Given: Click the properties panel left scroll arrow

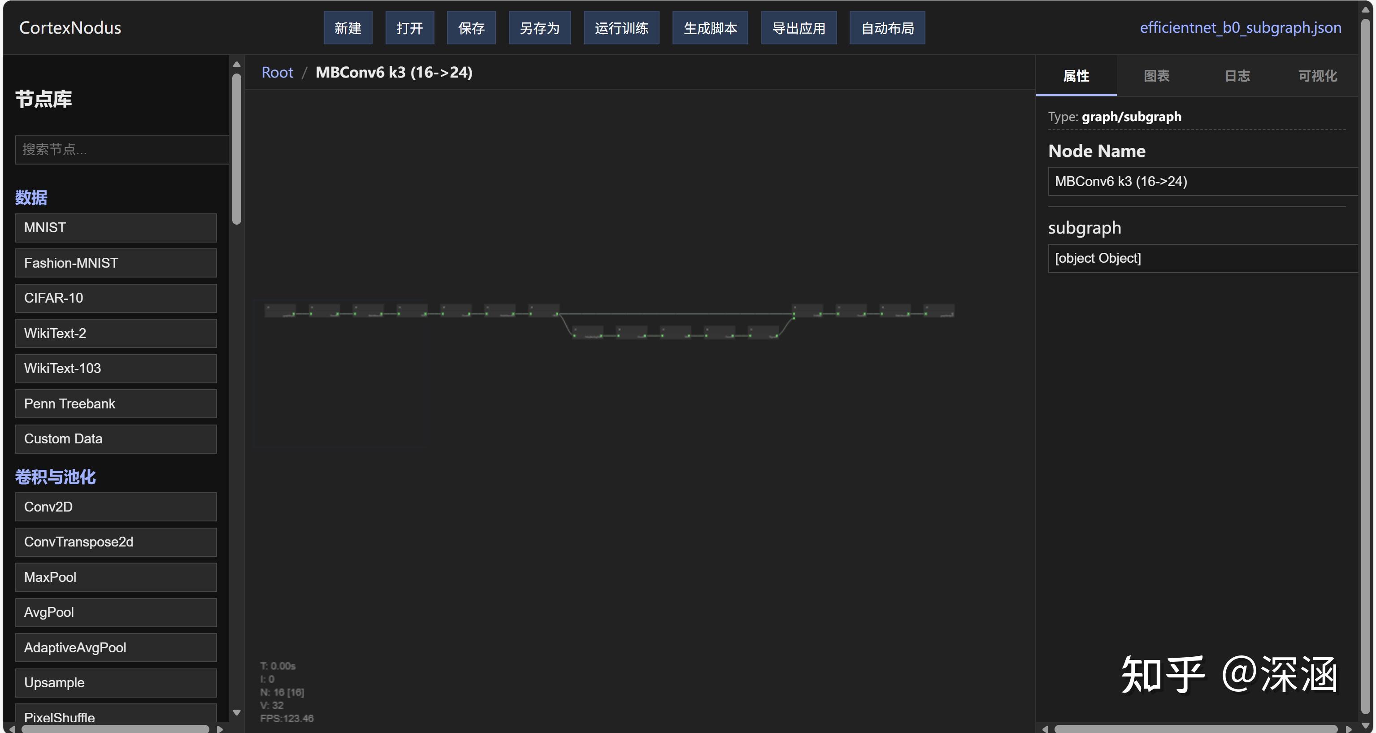Looking at the screenshot, I should click(1045, 729).
